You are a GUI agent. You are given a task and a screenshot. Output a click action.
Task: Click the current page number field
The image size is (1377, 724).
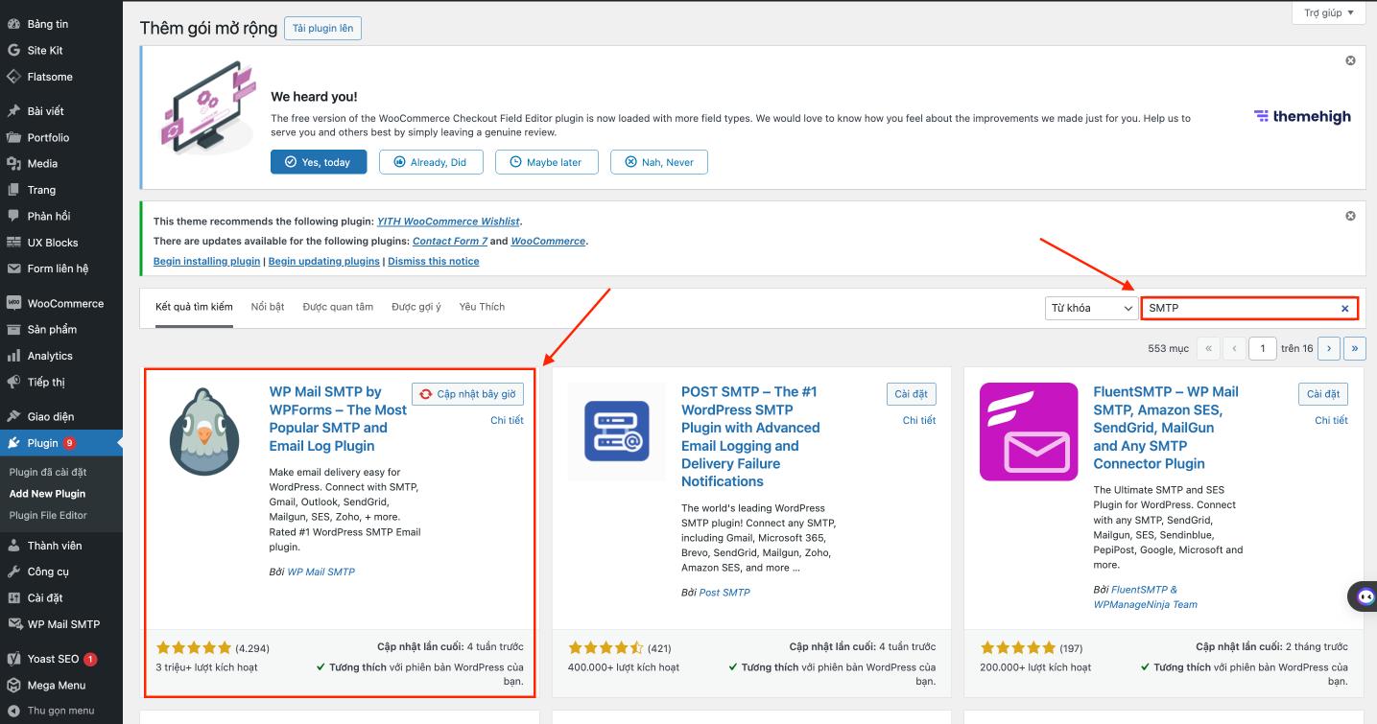[1263, 348]
